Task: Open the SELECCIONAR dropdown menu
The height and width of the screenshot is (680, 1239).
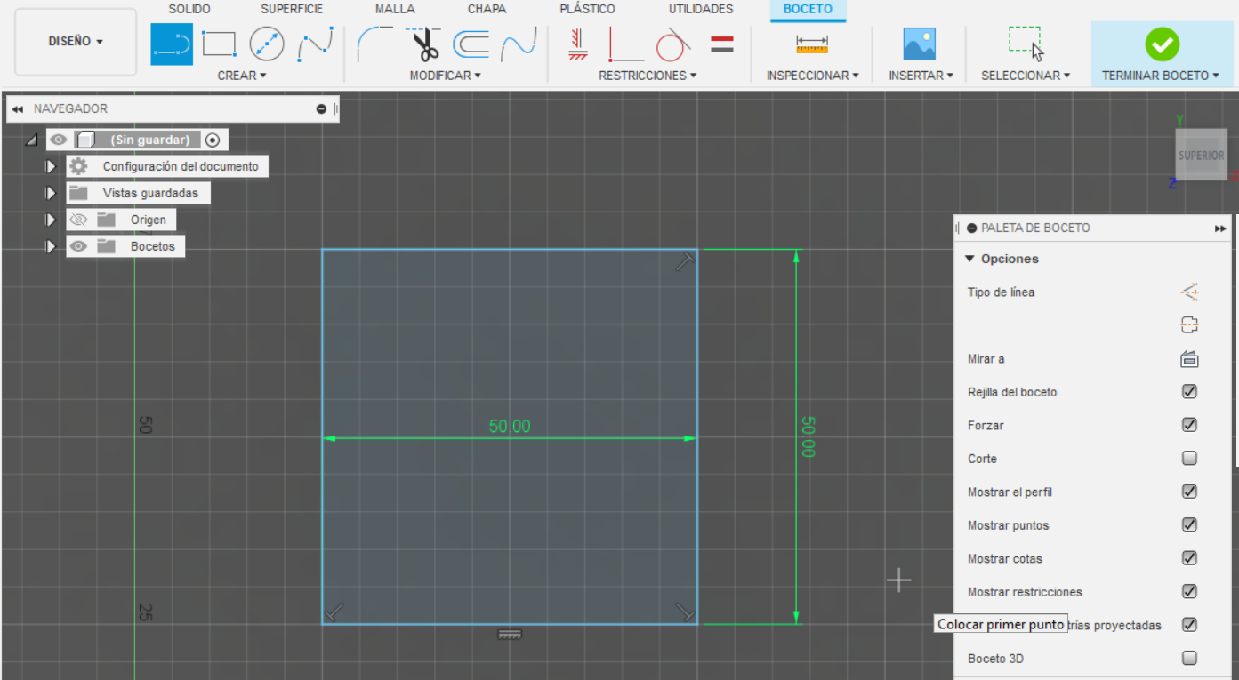Action: coord(1026,76)
